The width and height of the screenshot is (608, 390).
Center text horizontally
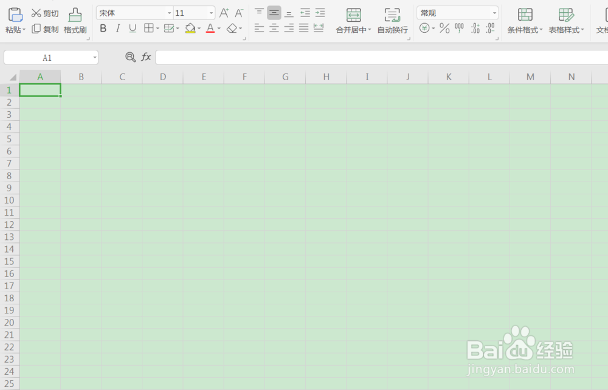click(x=274, y=28)
